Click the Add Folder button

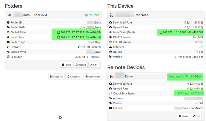coord(93,77)
